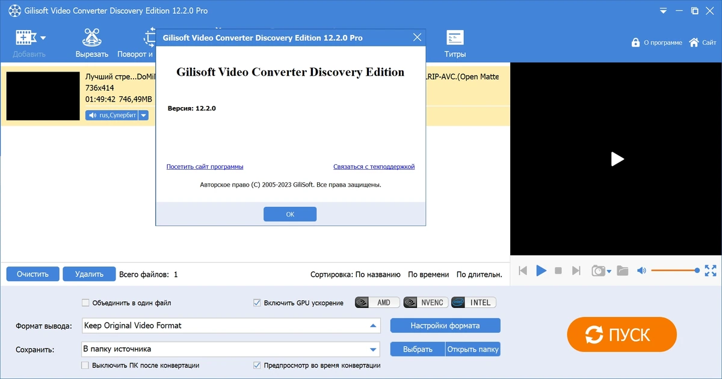Open О программе about option
Image resolution: width=722 pixels, height=379 pixels.
tap(656, 43)
